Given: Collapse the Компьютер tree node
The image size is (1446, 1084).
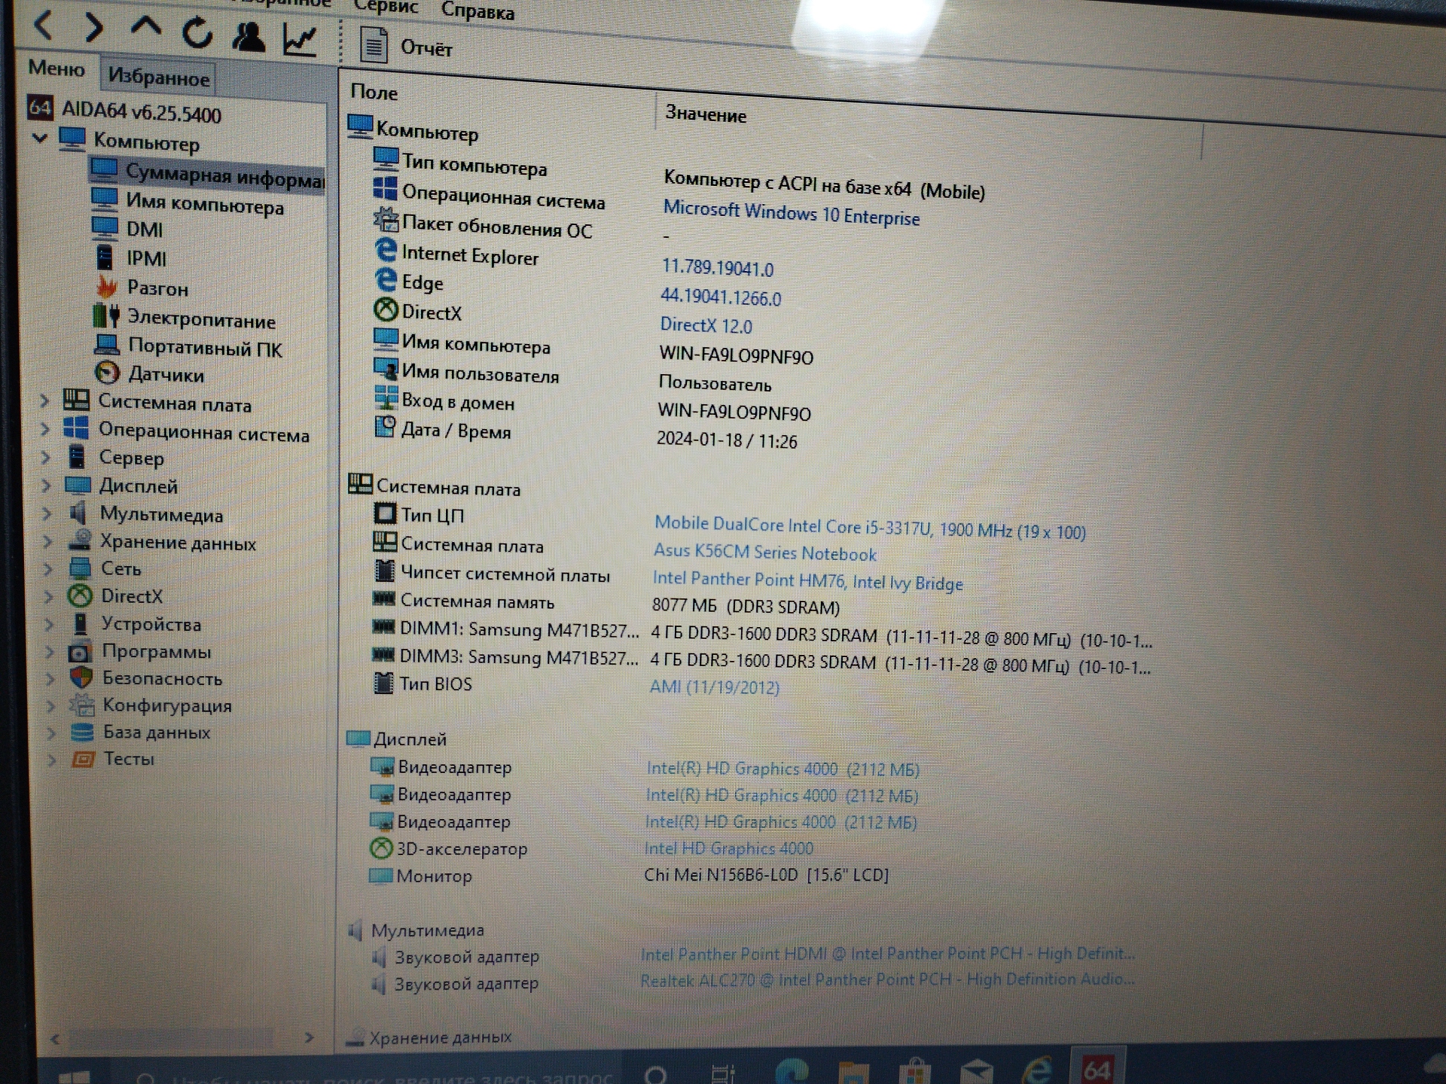Looking at the screenshot, I should coord(40,139).
